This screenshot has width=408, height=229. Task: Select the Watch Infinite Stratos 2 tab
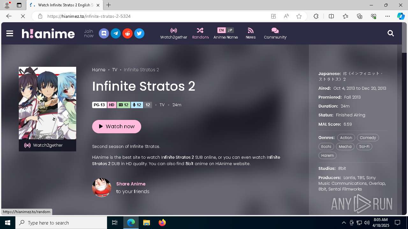coord(65,5)
